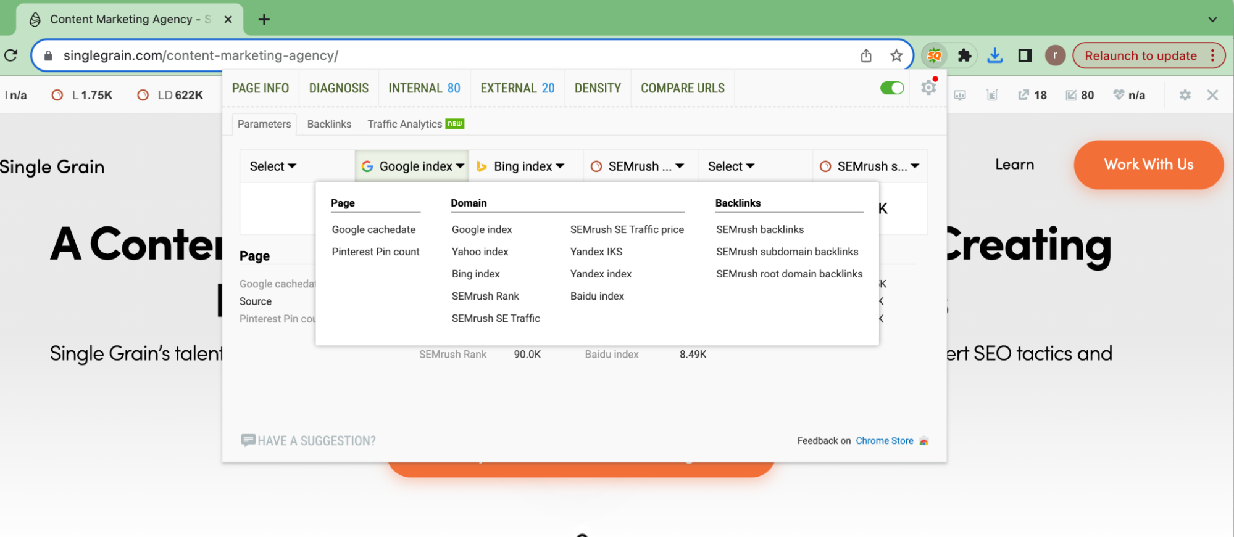Select SEMrush root domain backlinks option

(789, 274)
